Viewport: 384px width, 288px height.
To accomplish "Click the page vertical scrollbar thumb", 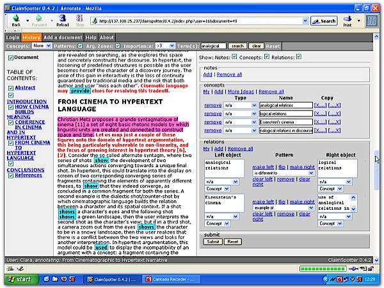I will [376, 170].
